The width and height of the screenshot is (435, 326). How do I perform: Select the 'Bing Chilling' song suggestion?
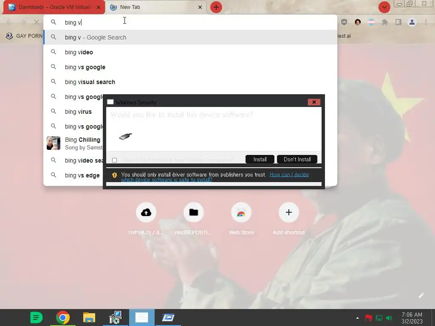(73, 143)
